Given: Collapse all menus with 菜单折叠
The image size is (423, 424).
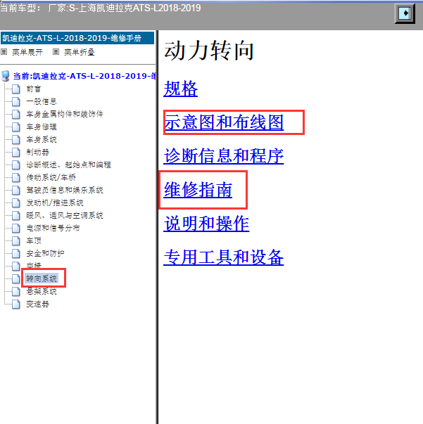Looking at the screenshot, I should tap(80, 52).
